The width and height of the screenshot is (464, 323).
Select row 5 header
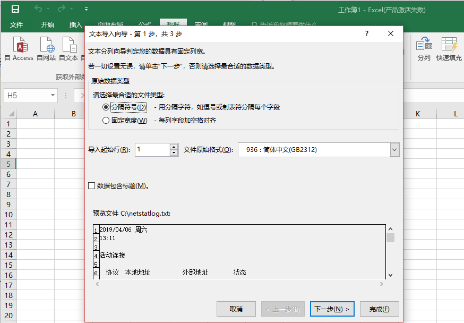8,164
